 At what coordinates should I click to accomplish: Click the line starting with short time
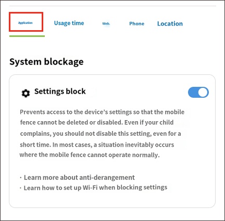[97, 145]
